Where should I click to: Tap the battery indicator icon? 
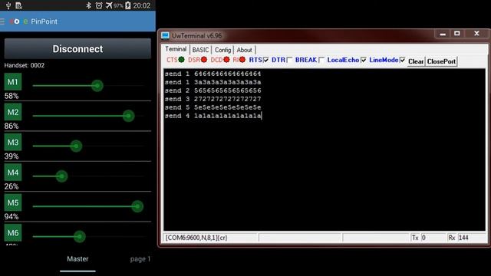click(x=128, y=5)
